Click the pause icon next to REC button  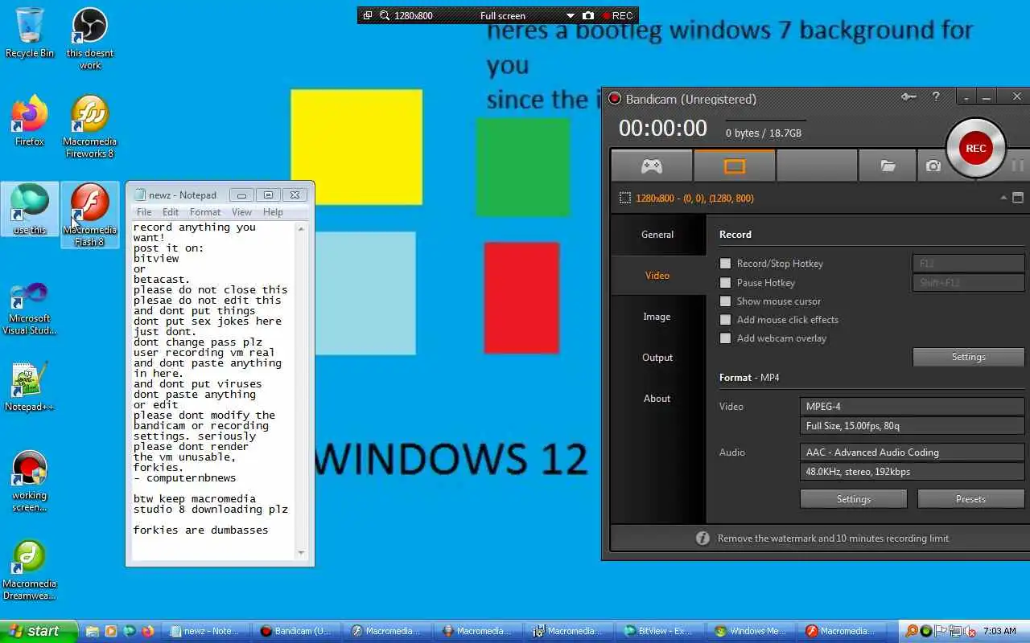tap(1017, 166)
